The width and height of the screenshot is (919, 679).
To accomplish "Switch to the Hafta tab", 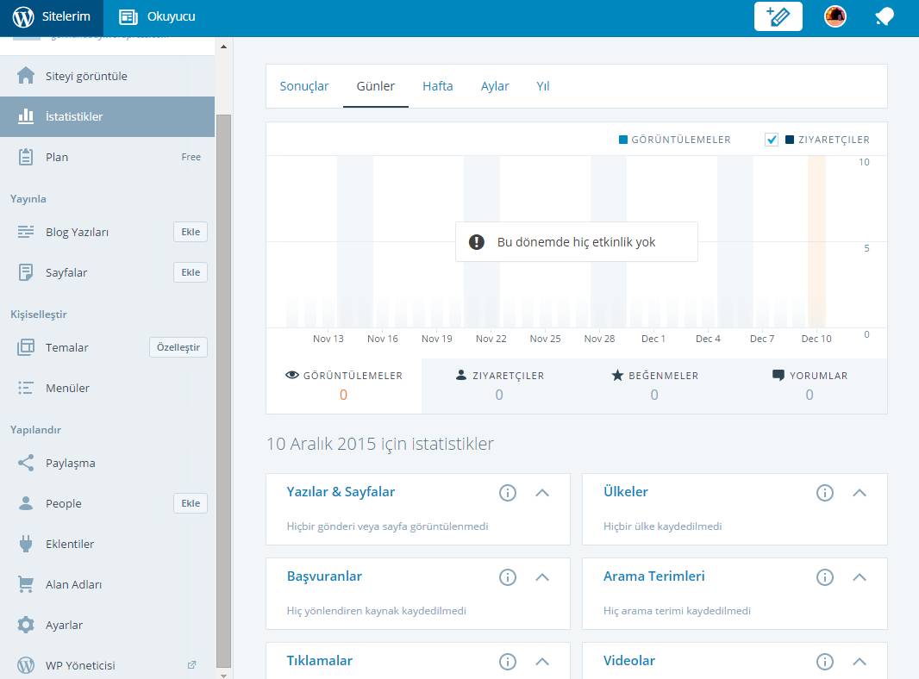I will coord(437,86).
